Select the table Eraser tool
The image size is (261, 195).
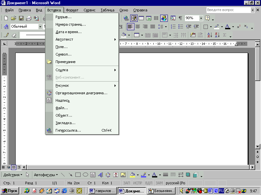click(14, 35)
